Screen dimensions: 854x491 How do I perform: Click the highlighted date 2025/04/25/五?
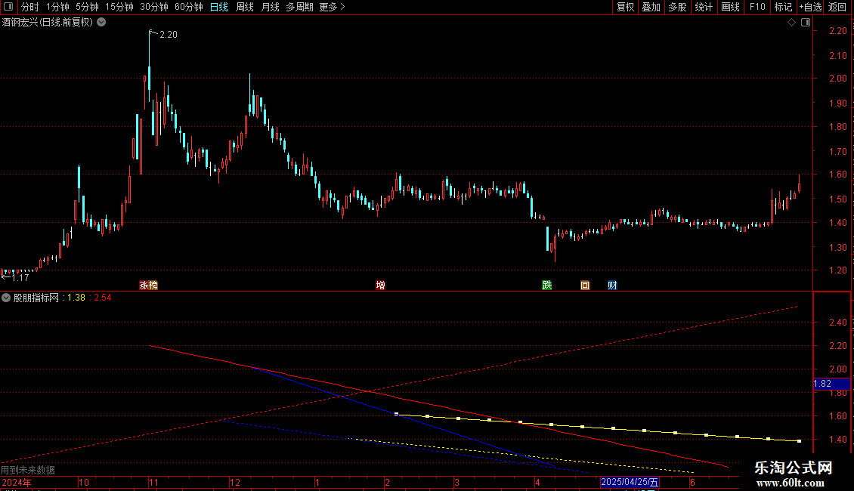[630, 482]
